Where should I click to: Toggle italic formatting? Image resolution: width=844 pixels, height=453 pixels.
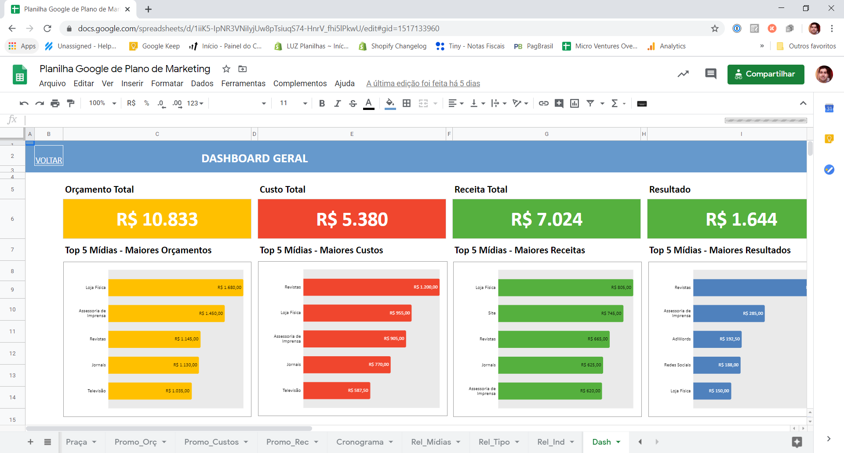(x=337, y=103)
